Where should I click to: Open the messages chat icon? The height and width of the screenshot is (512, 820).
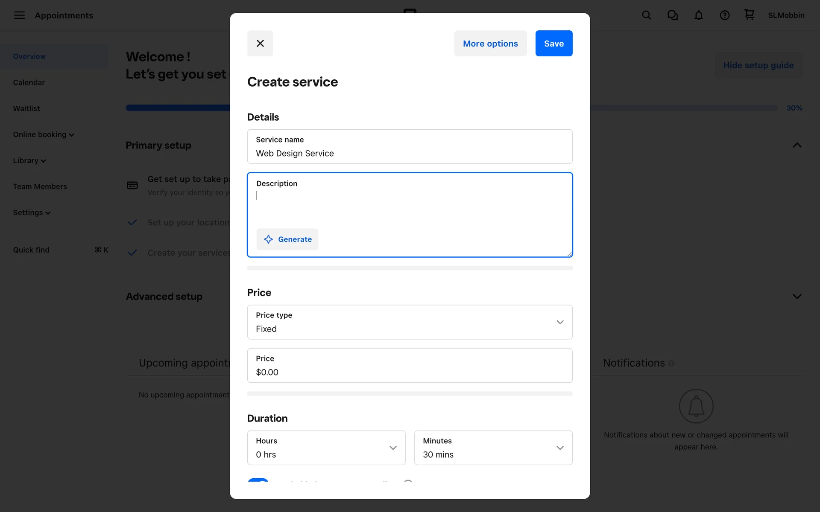coord(672,15)
